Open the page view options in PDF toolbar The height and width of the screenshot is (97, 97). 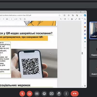[25, 19]
